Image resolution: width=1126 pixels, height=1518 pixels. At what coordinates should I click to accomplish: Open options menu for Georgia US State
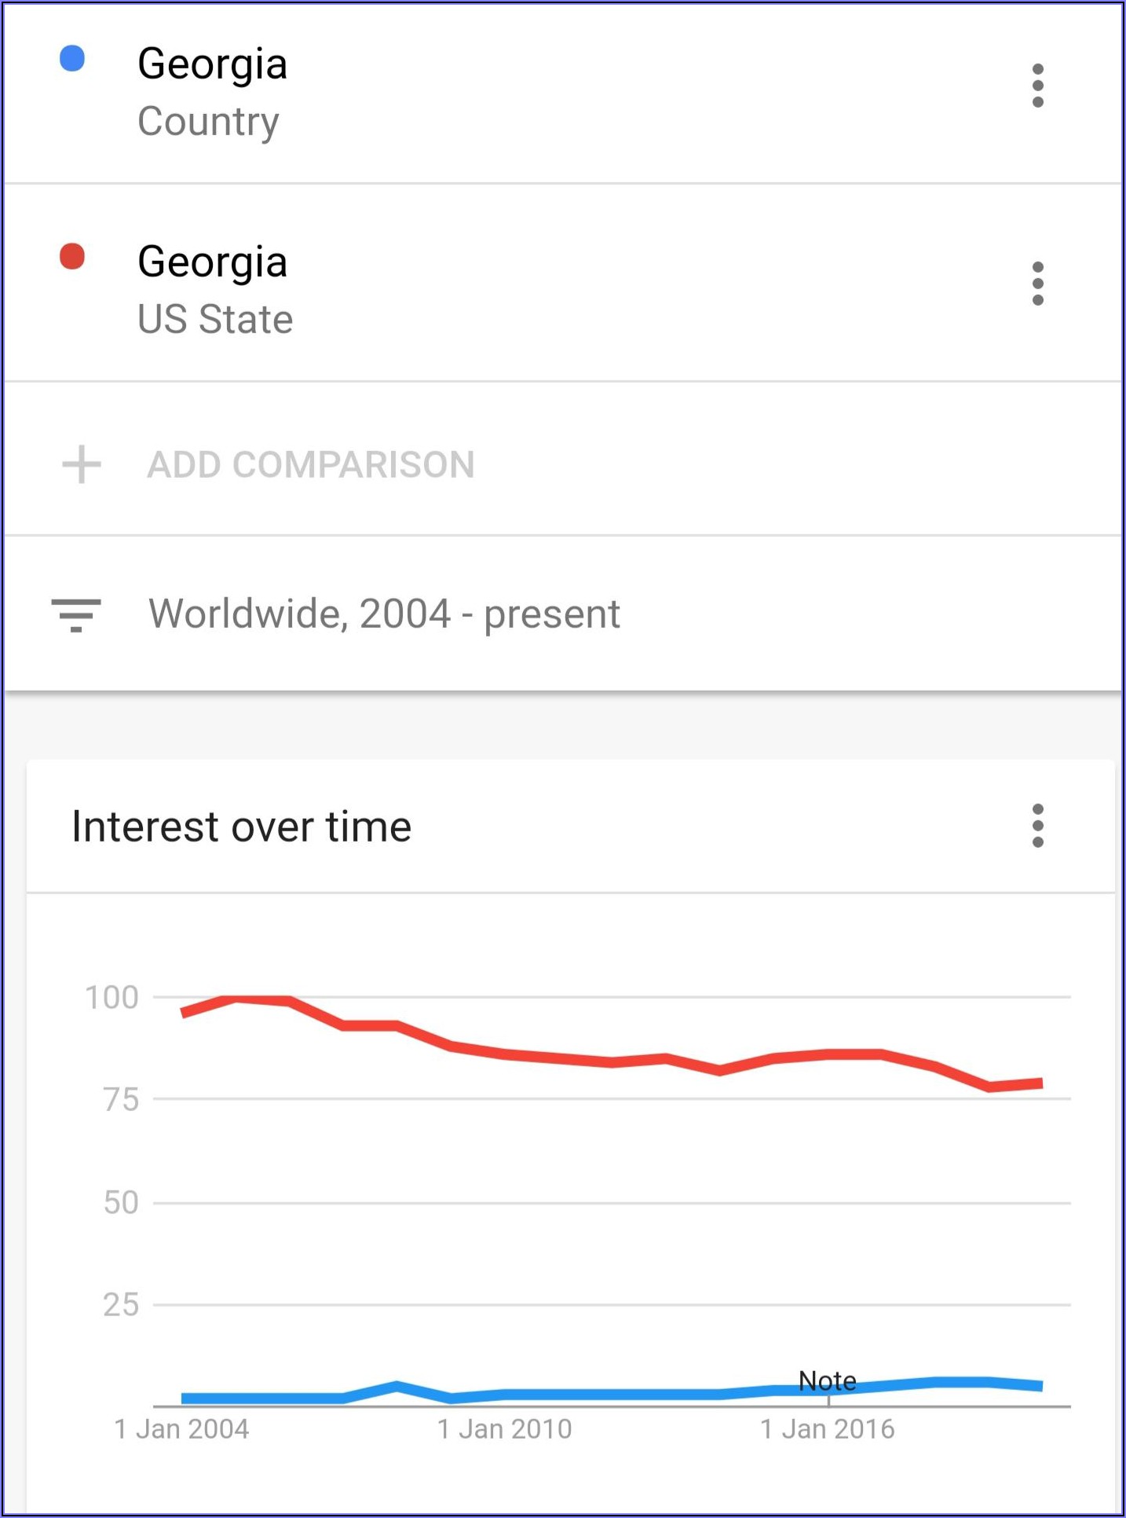(x=1037, y=284)
